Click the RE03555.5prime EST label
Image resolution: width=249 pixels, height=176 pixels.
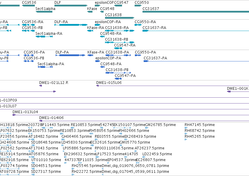coord(109,137)
